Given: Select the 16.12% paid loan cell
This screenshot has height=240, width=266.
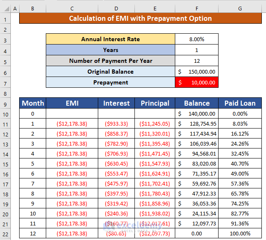Looking at the screenshot, I should (x=240, y=134).
